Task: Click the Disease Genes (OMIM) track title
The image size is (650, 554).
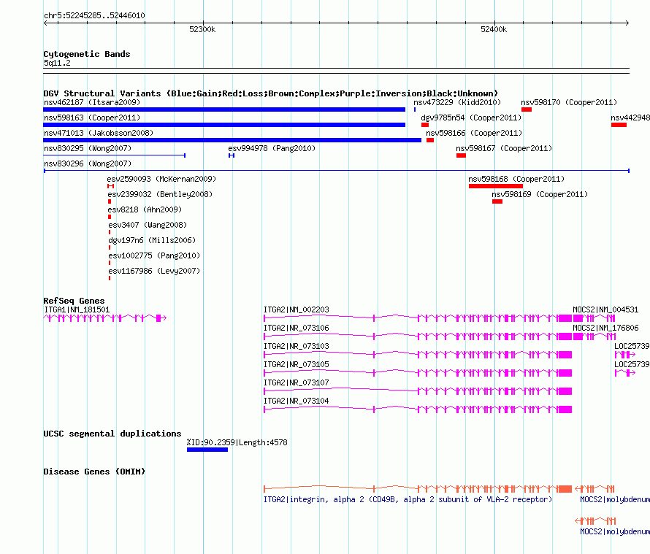Action: coord(94,471)
